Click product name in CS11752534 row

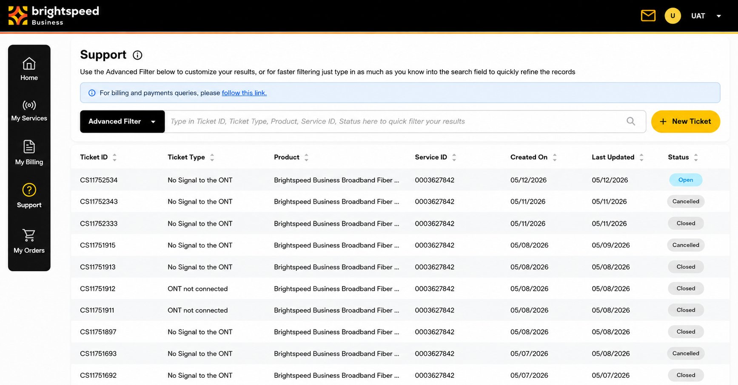(x=336, y=180)
